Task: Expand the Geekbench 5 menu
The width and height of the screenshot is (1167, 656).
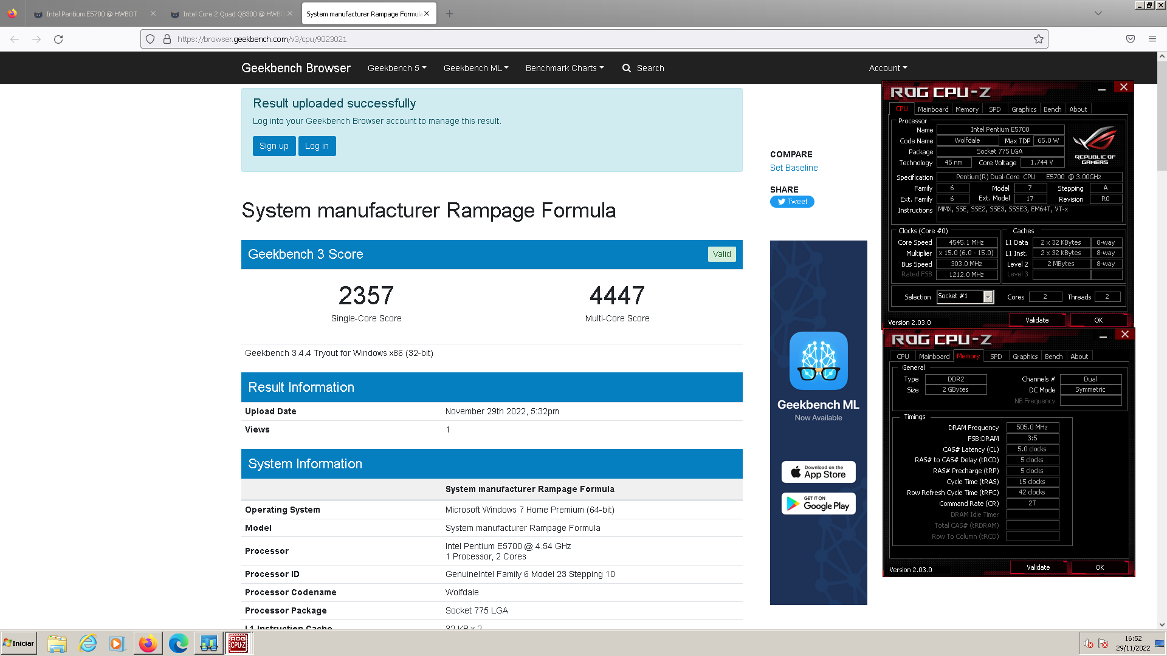Action: 397,68
